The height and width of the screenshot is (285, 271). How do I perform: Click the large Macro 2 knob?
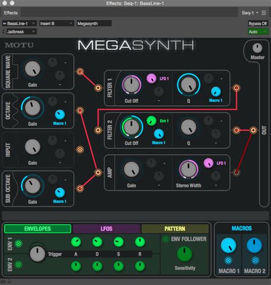pyautogui.click(x=254, y=246)
